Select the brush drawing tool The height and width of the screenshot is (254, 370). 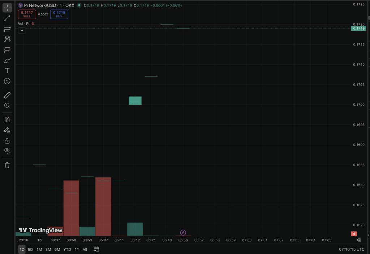7,60
